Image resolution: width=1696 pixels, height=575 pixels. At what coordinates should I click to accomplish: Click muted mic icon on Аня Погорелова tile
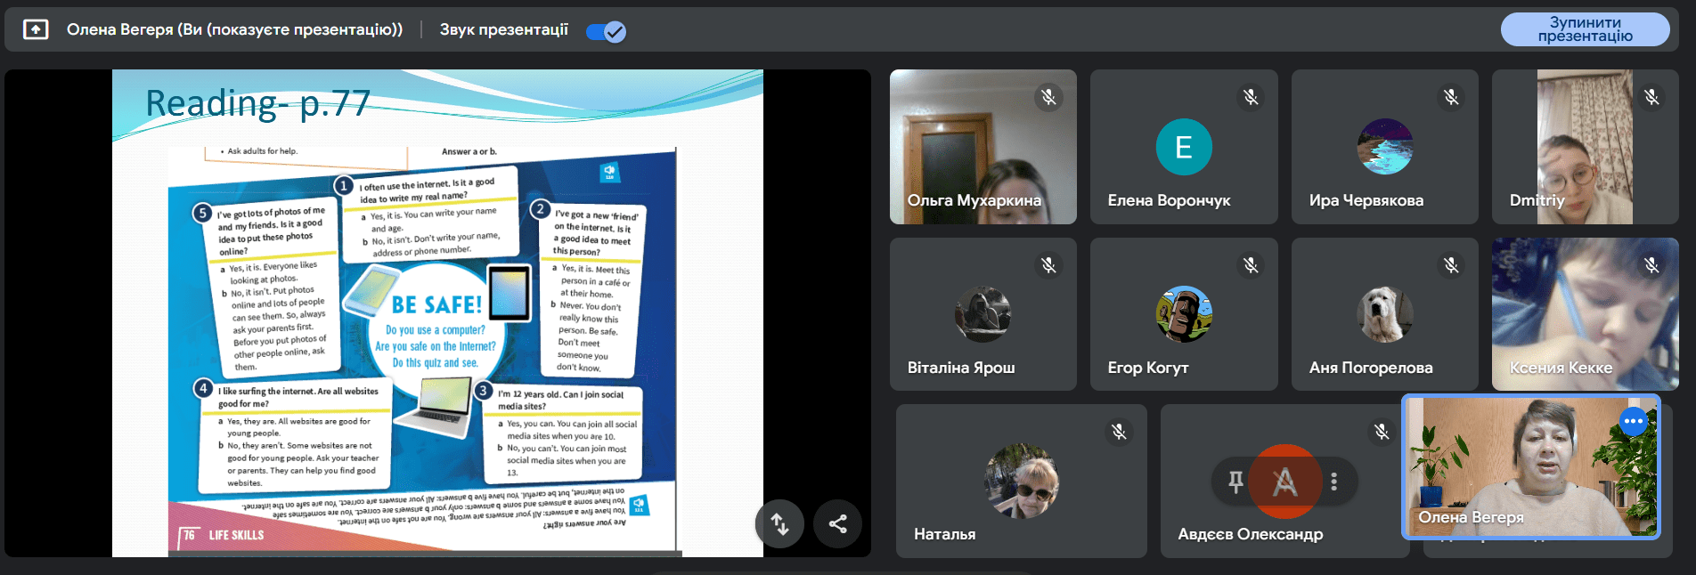pos(1452,264)
